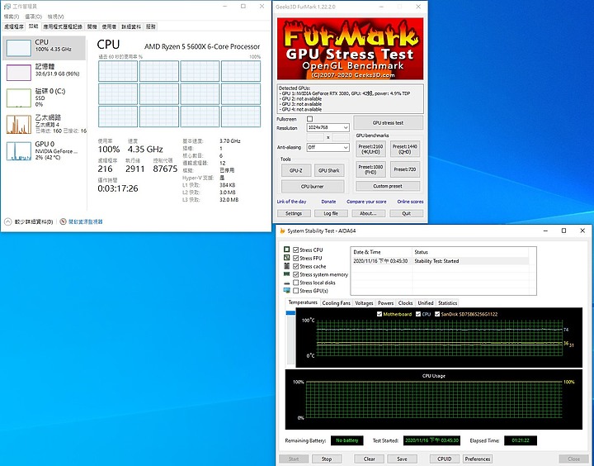The image size is (594, 466).
Task: Uncheck Stress CPU checkbox
Action: 296,250
